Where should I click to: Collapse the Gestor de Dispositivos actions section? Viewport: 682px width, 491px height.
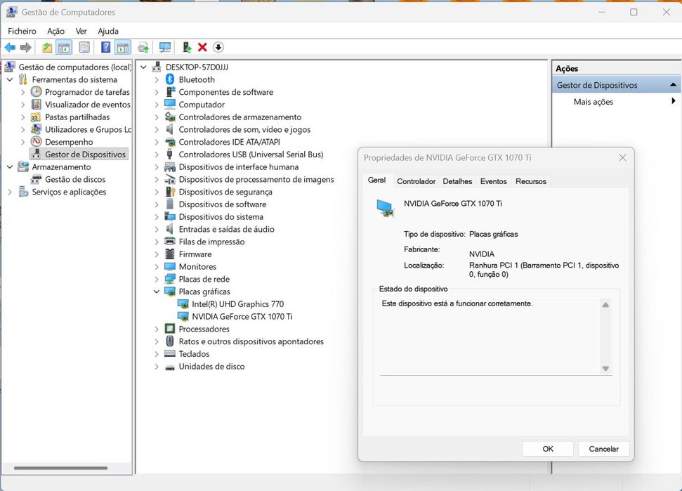pos(673,85)
